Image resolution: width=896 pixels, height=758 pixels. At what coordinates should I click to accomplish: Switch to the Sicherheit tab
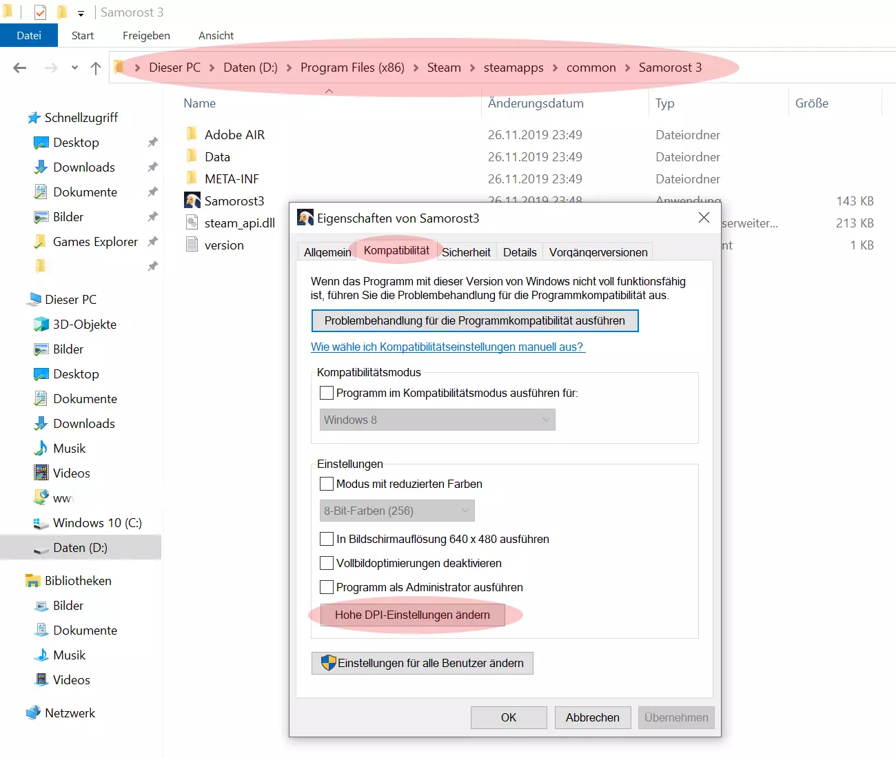[466, 252]
